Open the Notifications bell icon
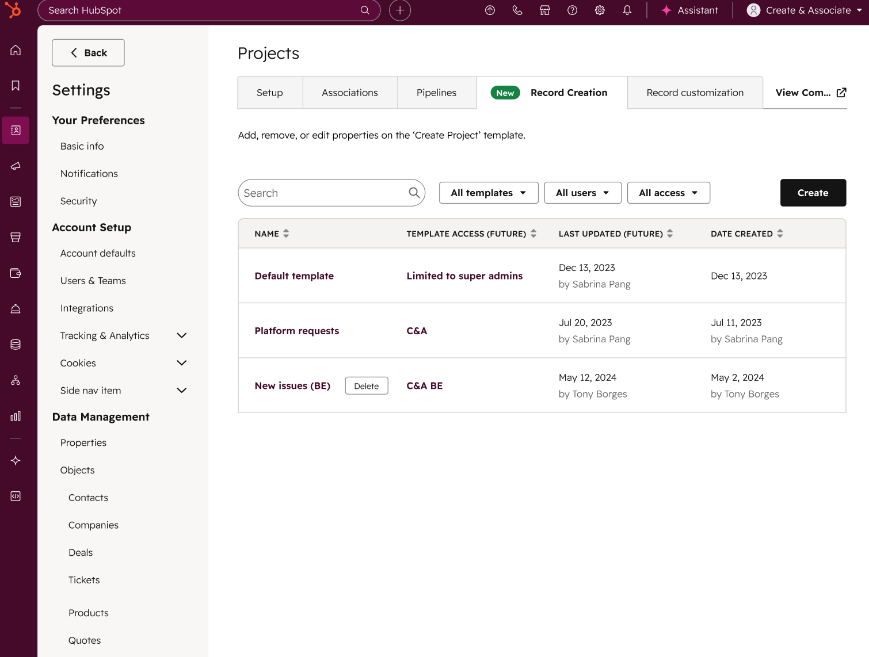The width and height of the screenshot is (869, 657). tap(627, 10)
